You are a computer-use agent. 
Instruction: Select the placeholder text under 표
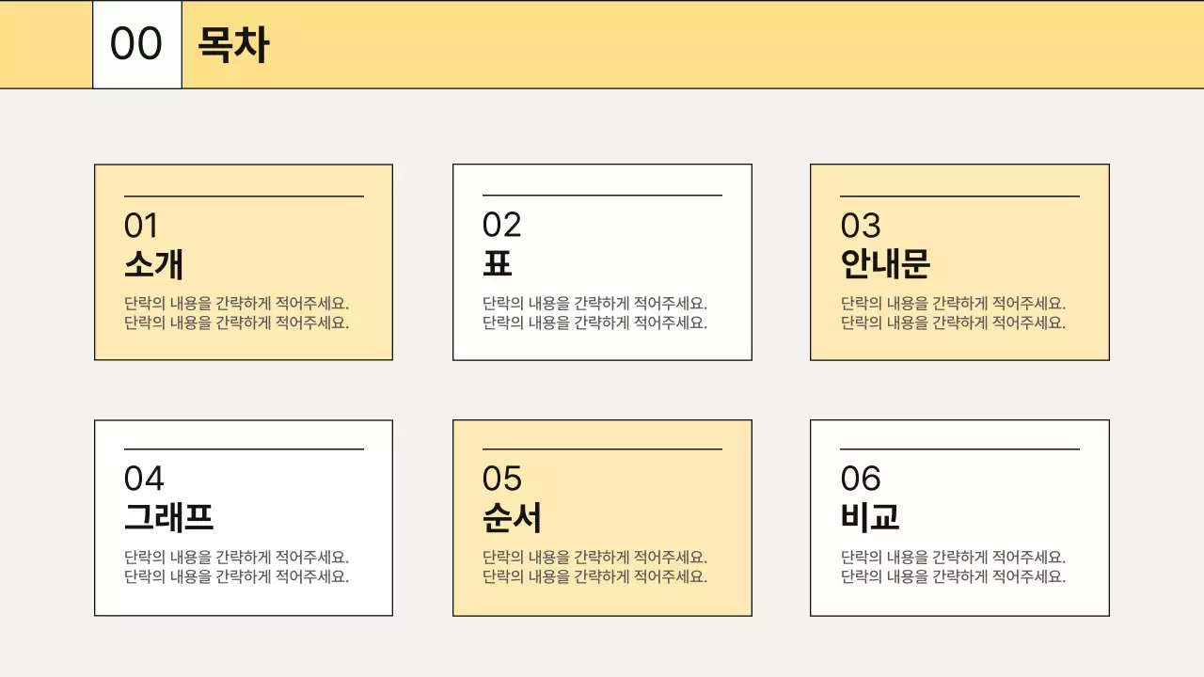point(592,314)
